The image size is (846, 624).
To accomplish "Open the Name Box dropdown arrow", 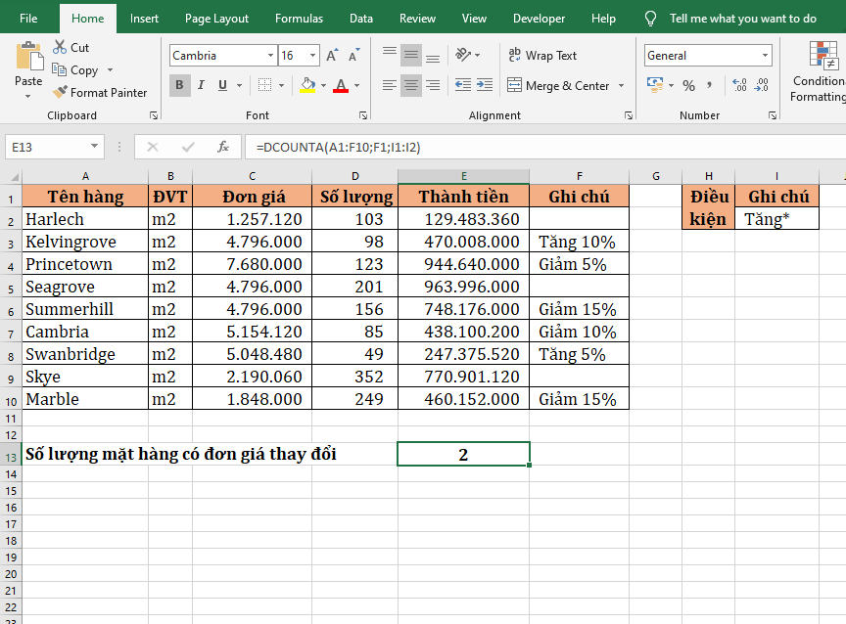I will click(x=95, y=147).
